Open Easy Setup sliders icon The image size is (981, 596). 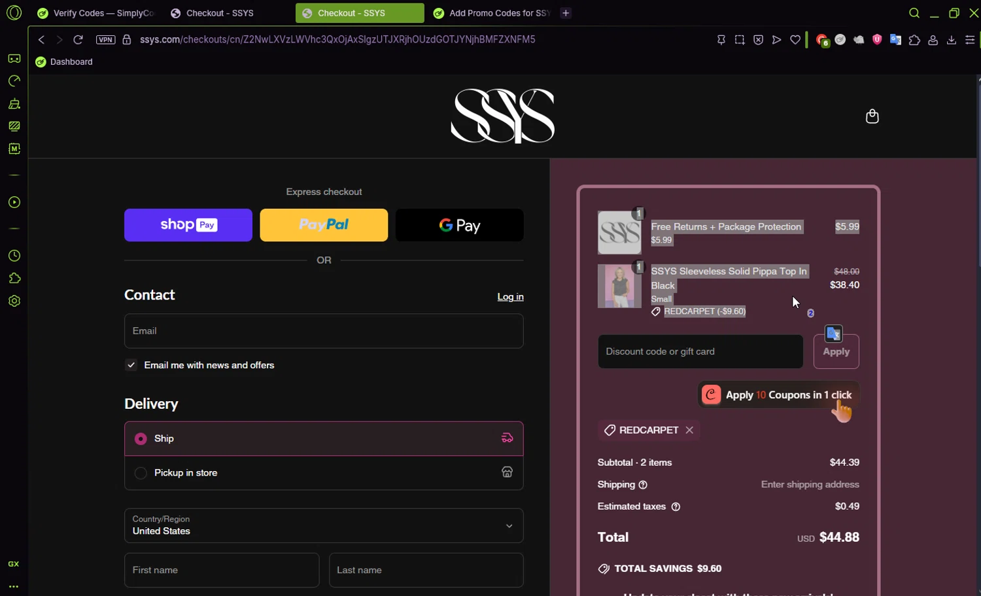970,40
